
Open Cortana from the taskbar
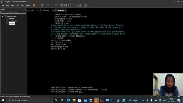coord(56,100)
